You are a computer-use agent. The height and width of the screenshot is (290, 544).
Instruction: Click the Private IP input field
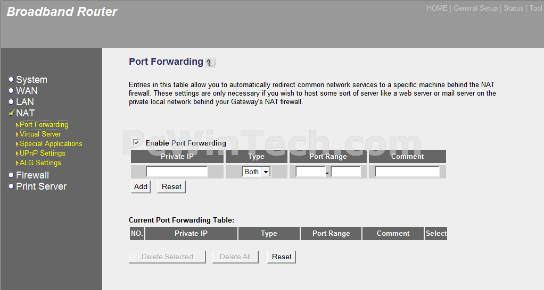coord(177,172)
